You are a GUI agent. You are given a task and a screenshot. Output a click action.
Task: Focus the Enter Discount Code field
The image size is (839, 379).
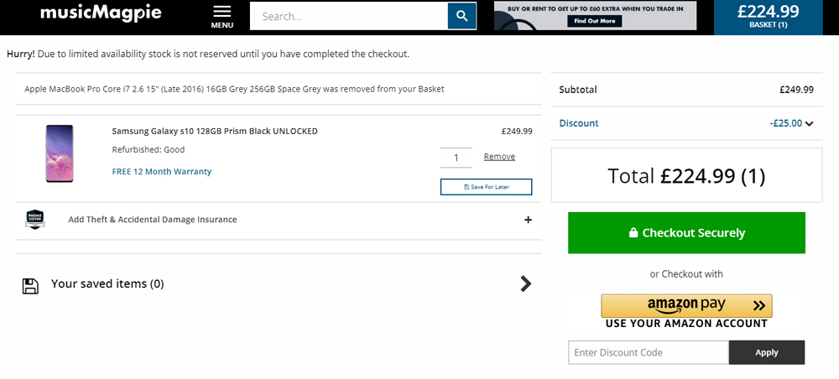coord(649,352)
